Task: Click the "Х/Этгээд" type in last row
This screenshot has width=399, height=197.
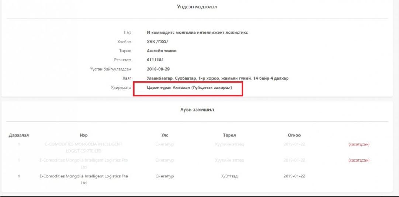Action: (229, 176)
